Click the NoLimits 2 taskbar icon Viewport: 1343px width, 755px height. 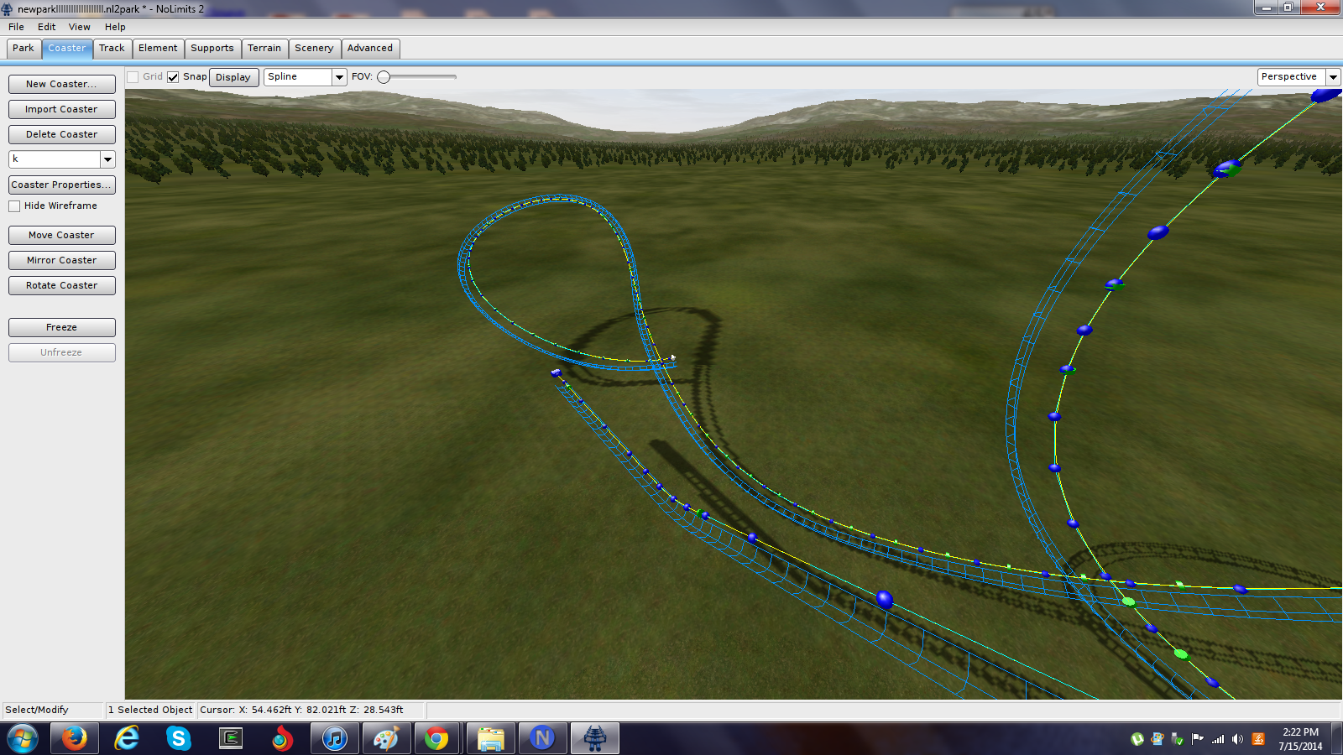pyautogui.click(x=594, y=738)
